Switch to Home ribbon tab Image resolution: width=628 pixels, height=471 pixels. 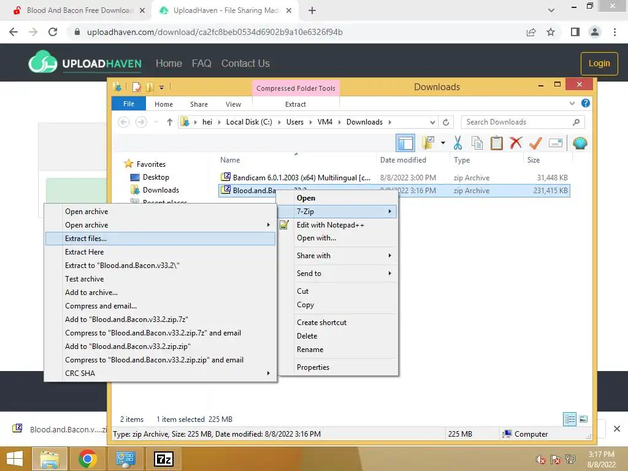[x=163, y=104]
